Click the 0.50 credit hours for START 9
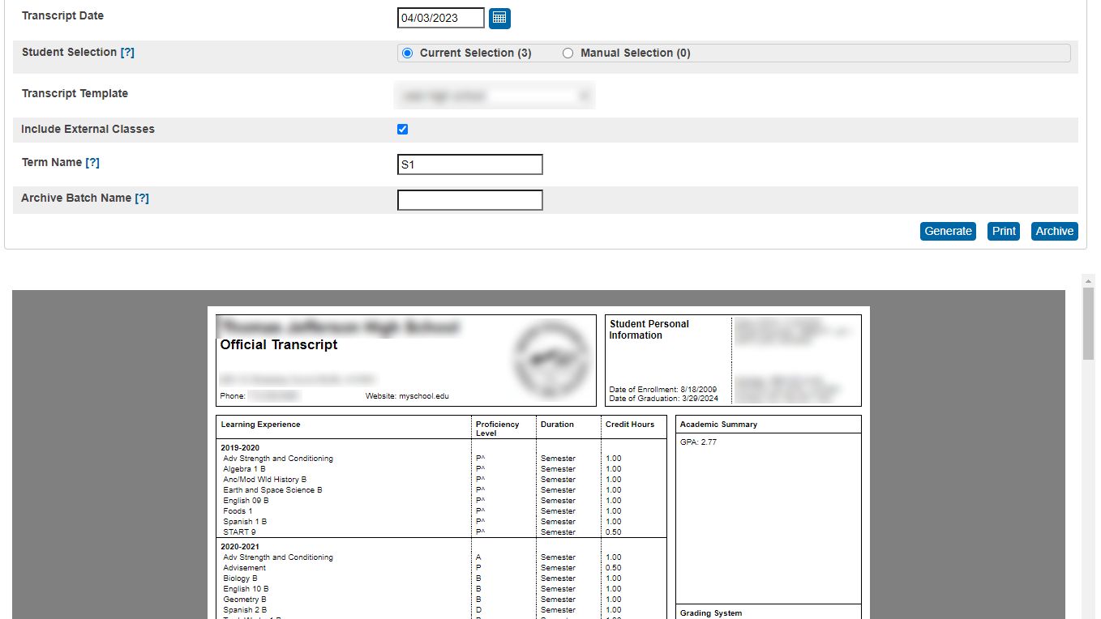 click(614, 532)
